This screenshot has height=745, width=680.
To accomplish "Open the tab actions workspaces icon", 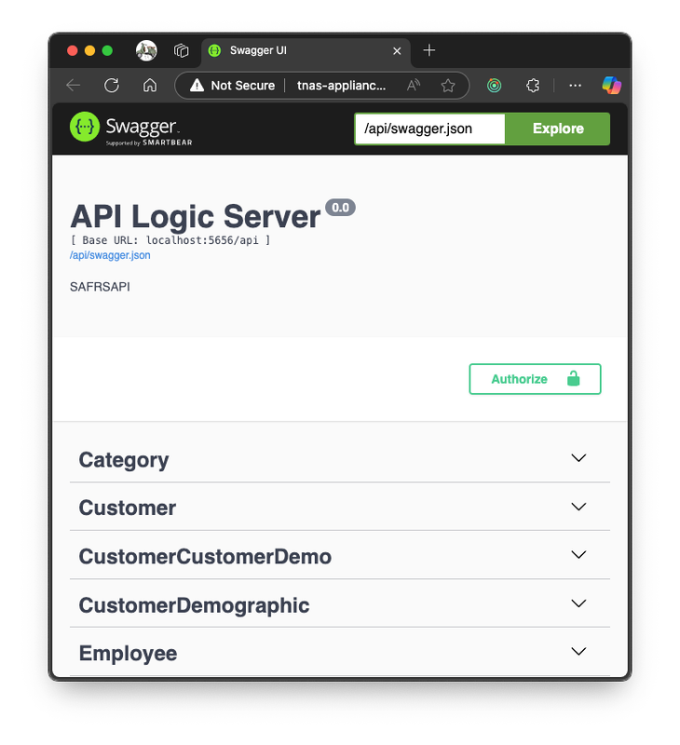I will coord(181,50).
